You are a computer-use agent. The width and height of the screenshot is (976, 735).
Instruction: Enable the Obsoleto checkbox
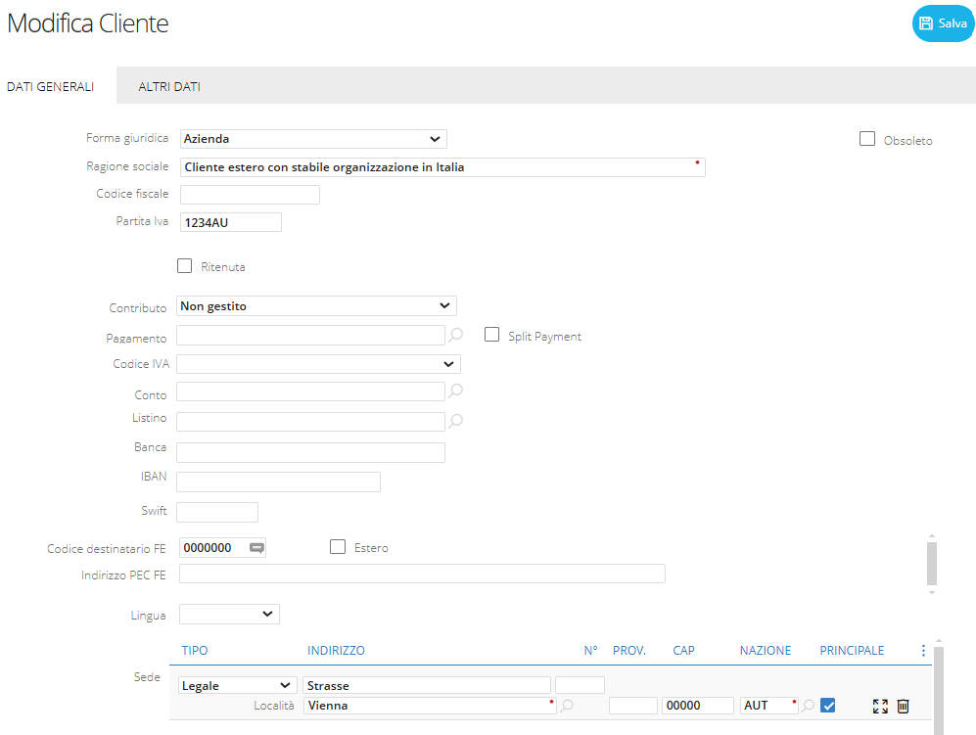[866, 139]
